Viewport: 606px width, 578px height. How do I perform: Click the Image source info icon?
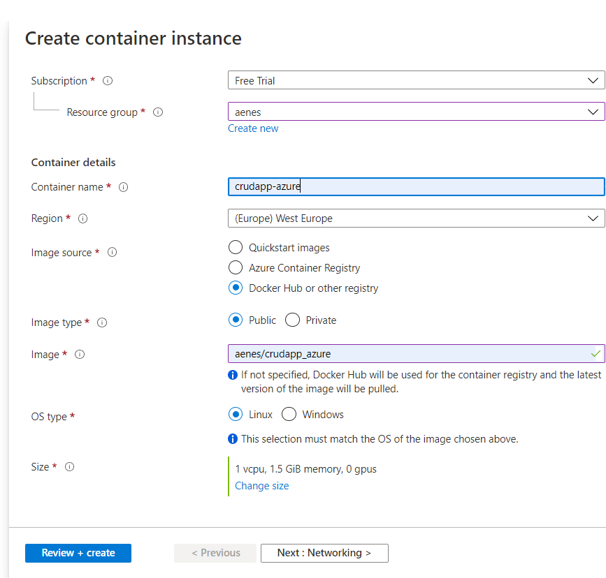[x=112, y=252]
